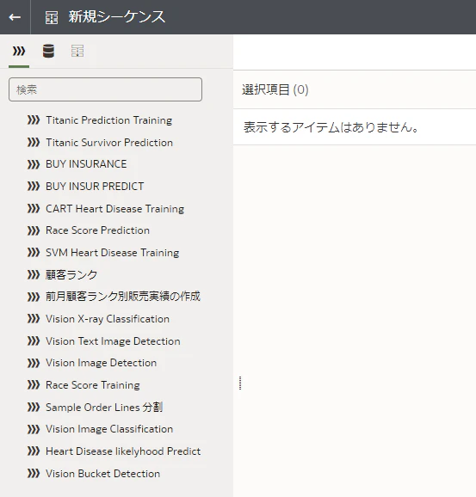Click the flow icon beside SVM Heart Disease Training

34,253
